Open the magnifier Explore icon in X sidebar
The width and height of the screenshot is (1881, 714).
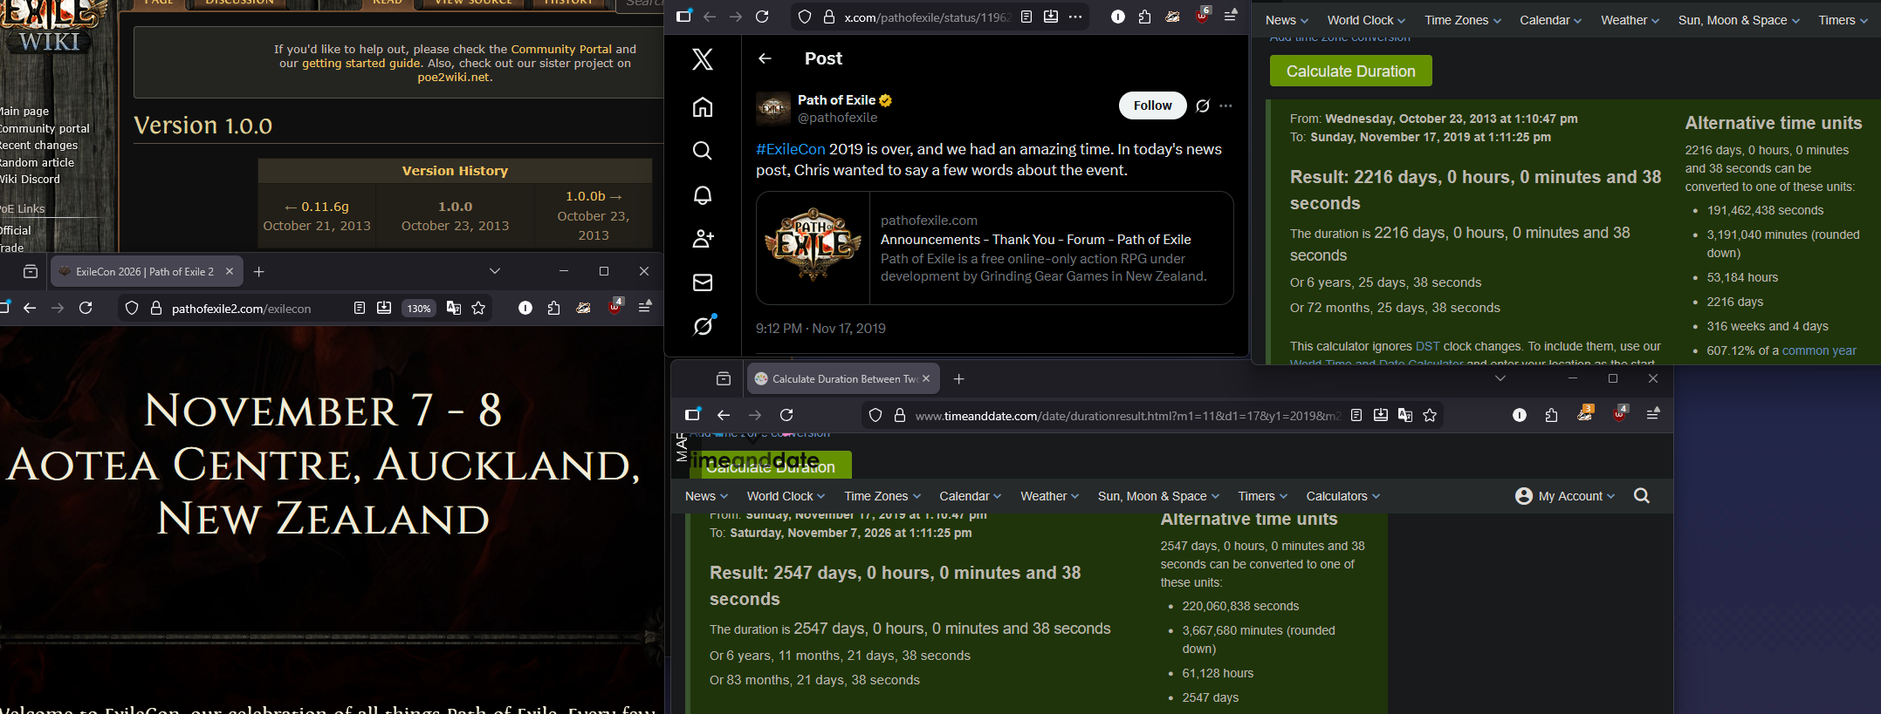coord(703,150)
